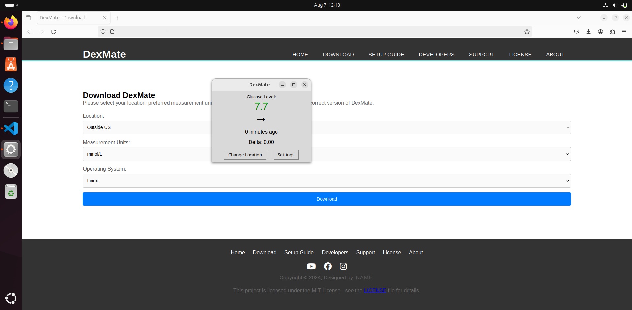Click the page info icon in the address bar
The image size is (632, 310).
(112, 32)
